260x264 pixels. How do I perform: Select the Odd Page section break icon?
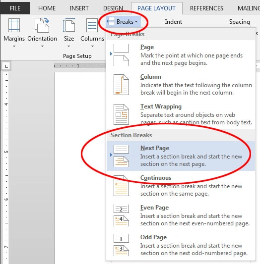tap(121, 245)
